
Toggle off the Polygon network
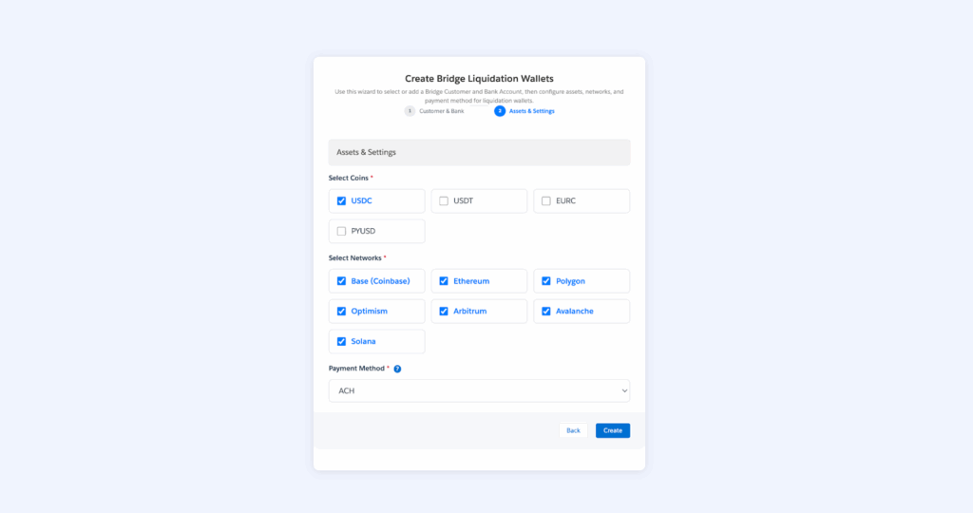pos(546,281)
